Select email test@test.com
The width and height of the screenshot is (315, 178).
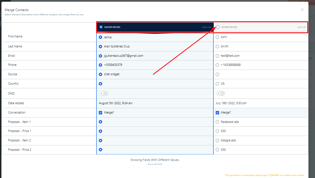tap(217, 56)
